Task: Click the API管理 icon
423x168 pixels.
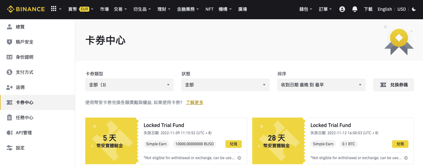Action: pyautogui.click(x=9, y=133)
